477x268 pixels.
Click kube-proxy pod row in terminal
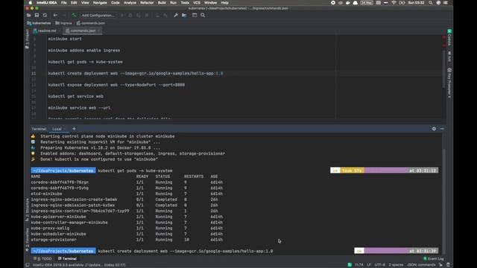coord(127,229)
